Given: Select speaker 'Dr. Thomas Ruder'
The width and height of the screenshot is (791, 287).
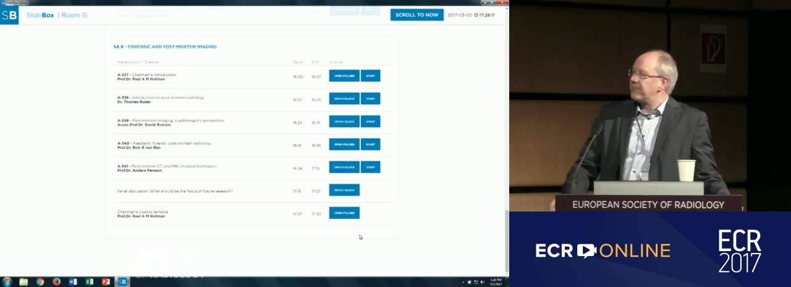Looking at the screenshot, I should (134, 102).
